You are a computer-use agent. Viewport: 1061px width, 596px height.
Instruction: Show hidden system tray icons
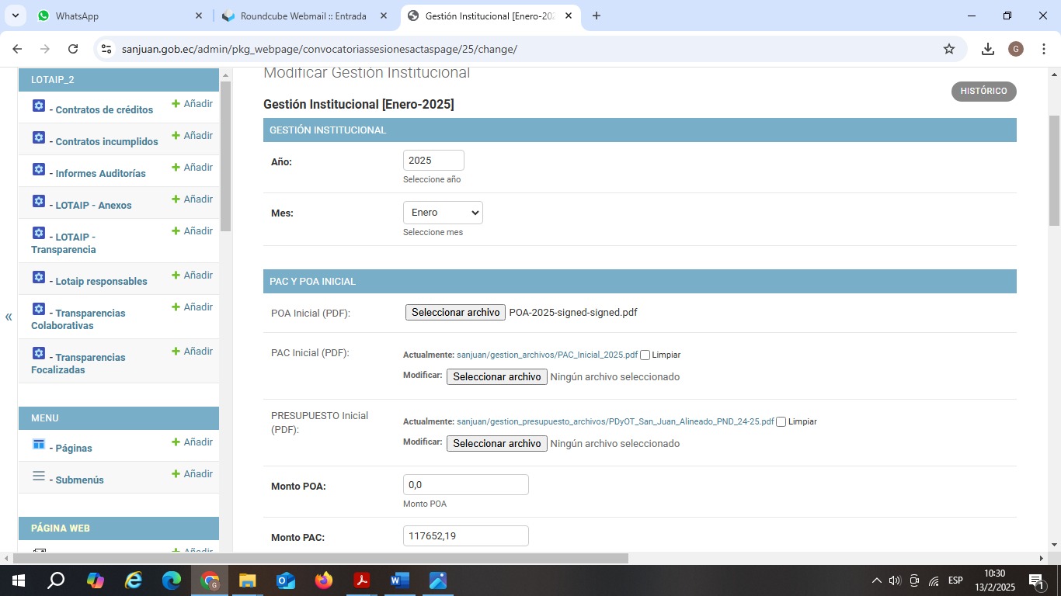tap(876, 580)
